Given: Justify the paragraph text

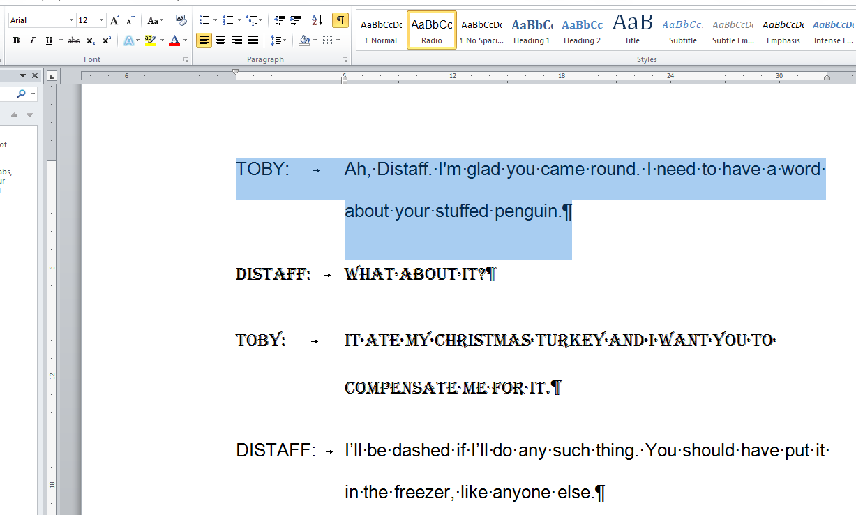Looking at the screenshot, I should click(x=252, y=40).
